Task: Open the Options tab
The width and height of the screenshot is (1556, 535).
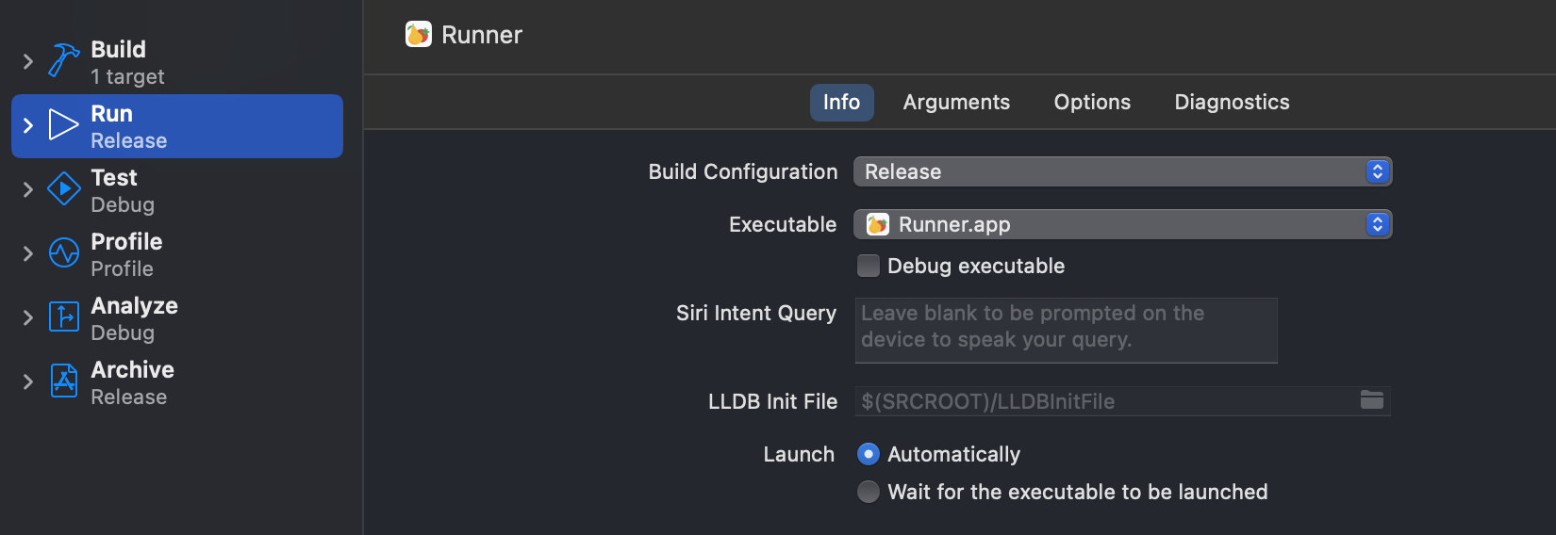Action: coord(1092,102)
